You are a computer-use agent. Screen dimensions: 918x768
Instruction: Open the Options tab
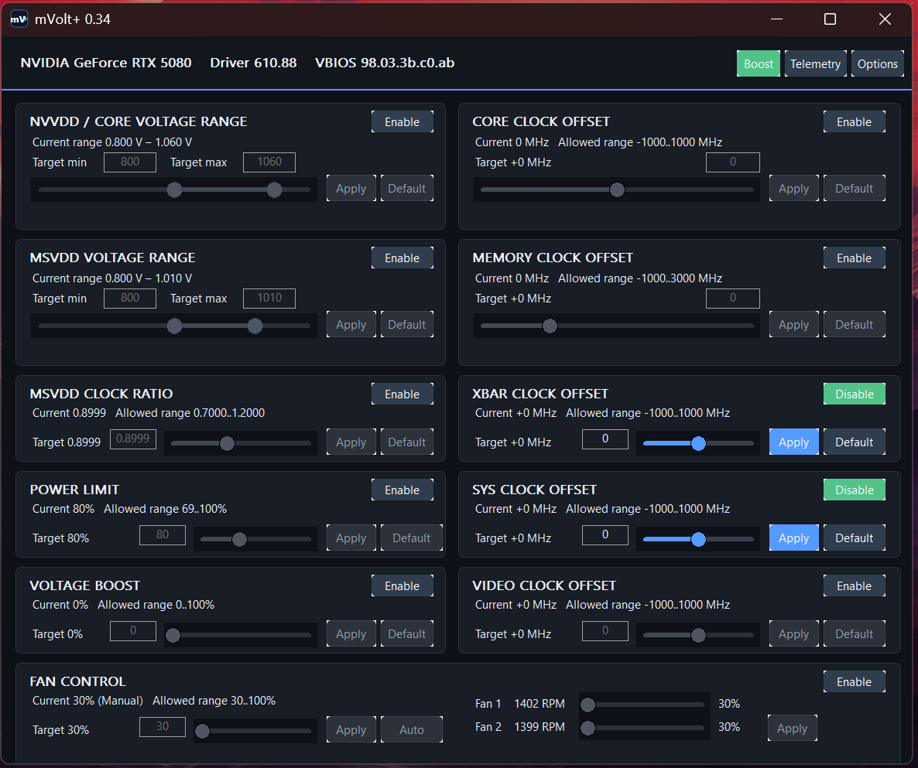point(877,63)
